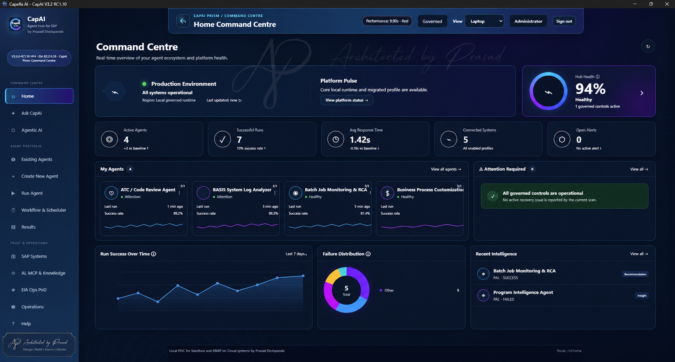
Task: Click the 'Route: /v3/home' footer text
Action: [569, 351]
